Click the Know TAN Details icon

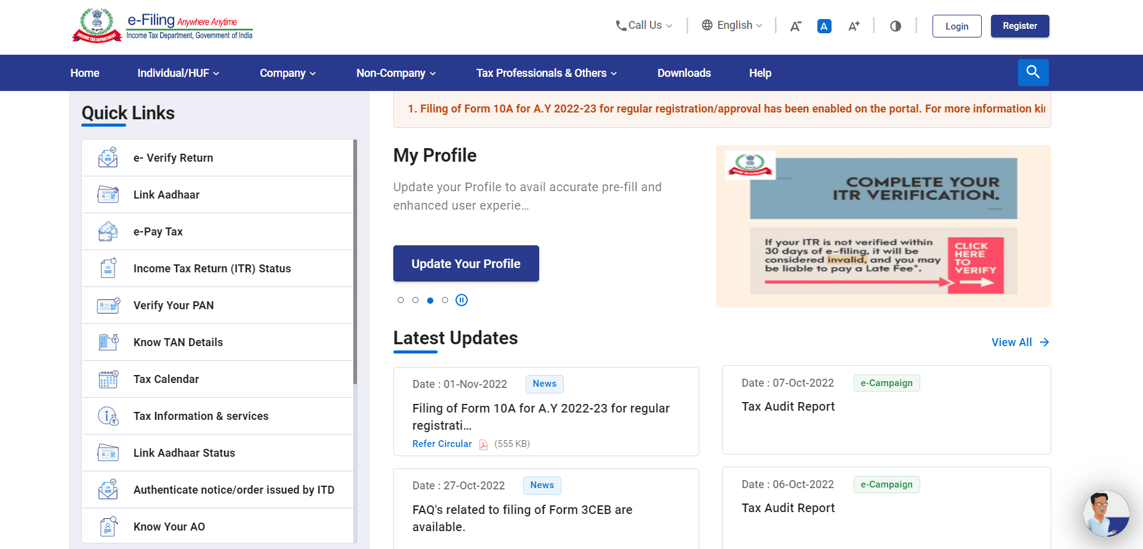click(108, 342)
